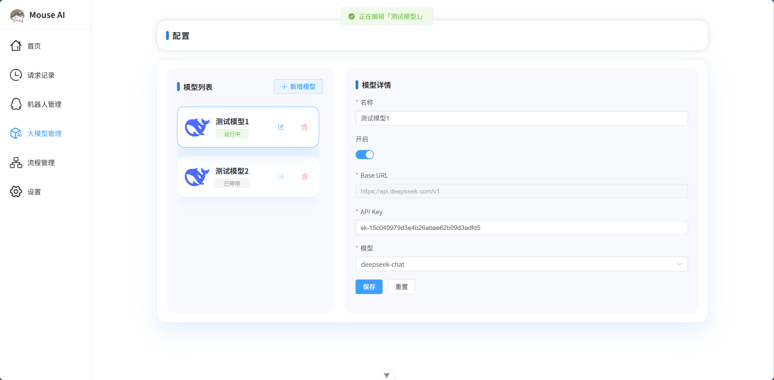Click the Mouse AI avatar logo
774x380 pixels.
click(17, 15)
